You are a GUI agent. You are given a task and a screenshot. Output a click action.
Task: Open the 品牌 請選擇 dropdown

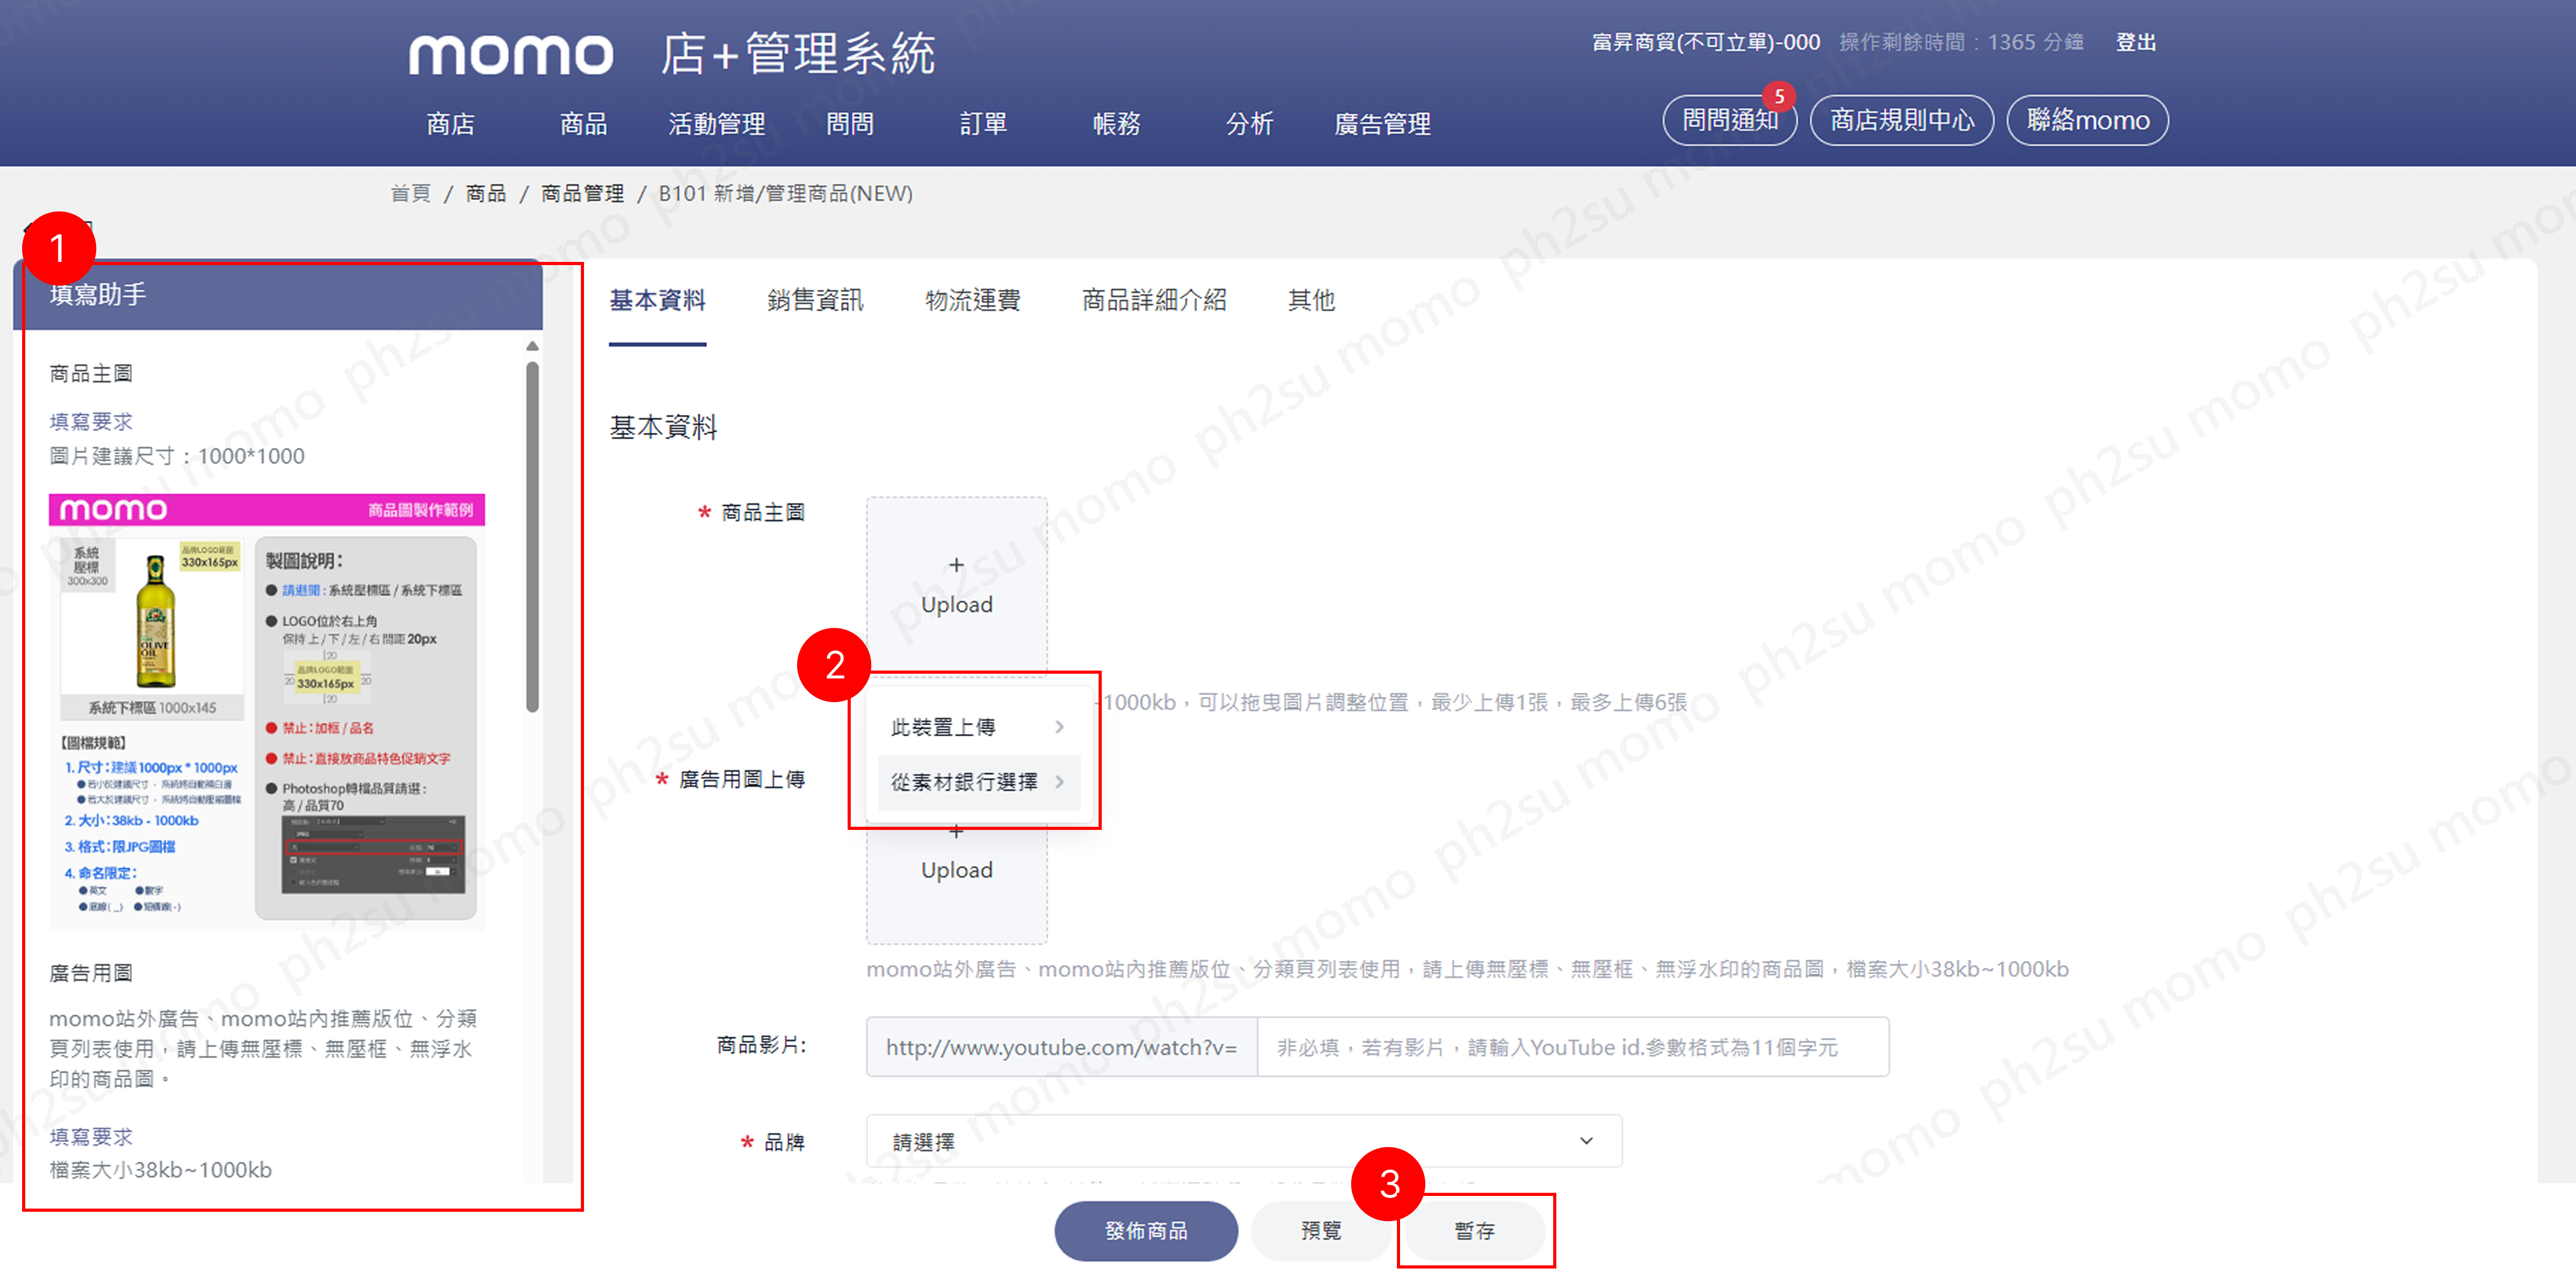coord(1244,1141)
